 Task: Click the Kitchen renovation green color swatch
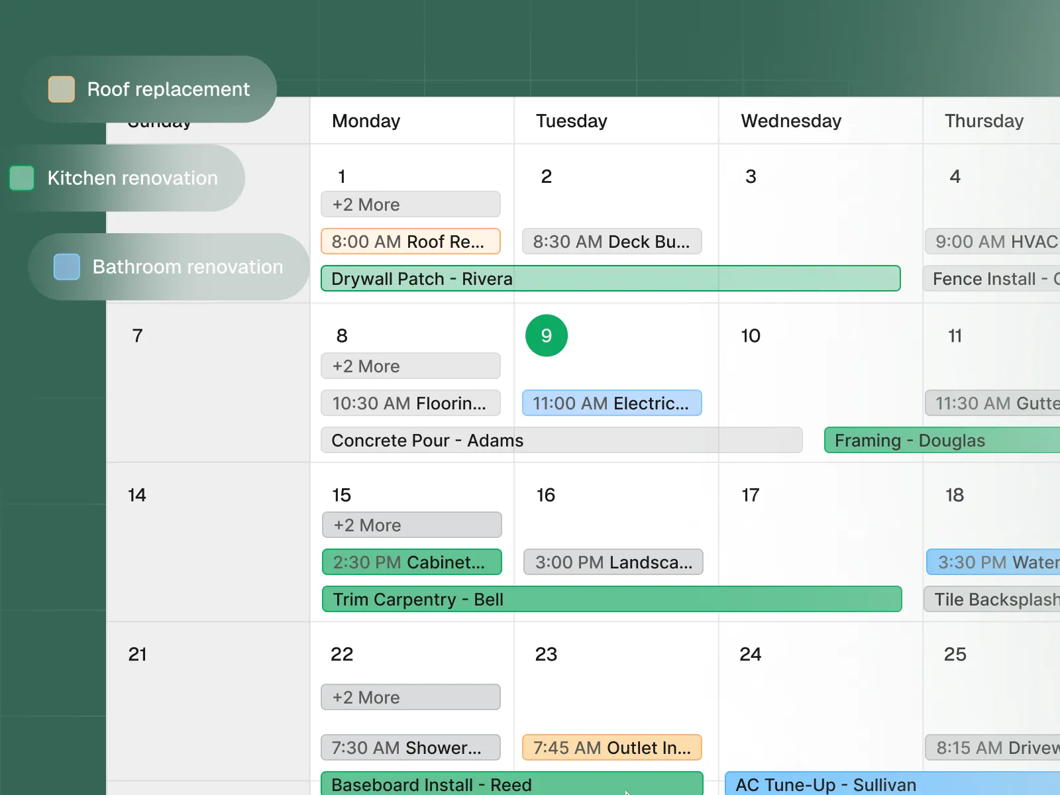22,178
